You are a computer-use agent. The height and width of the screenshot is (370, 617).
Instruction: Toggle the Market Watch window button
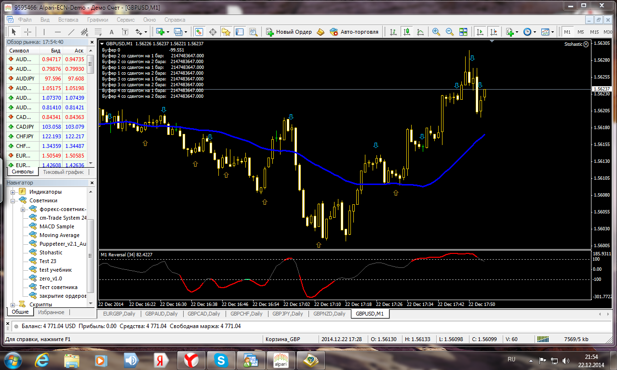(x=199, y=32)
